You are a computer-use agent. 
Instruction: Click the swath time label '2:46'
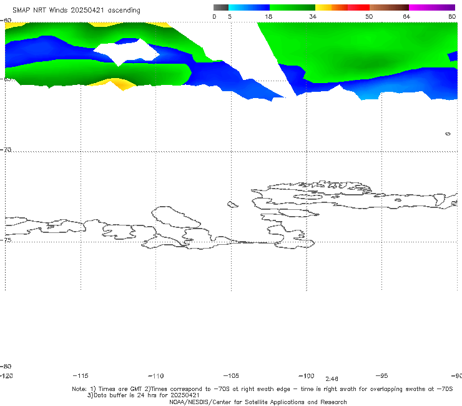[x=332, y=379]
